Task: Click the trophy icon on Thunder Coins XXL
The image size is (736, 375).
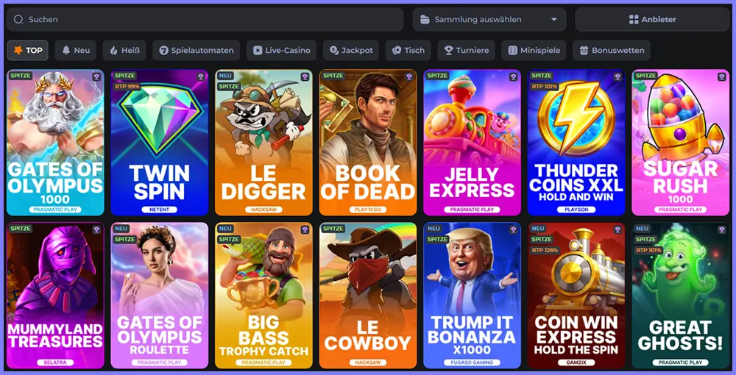Action: [x=618, y=76]
